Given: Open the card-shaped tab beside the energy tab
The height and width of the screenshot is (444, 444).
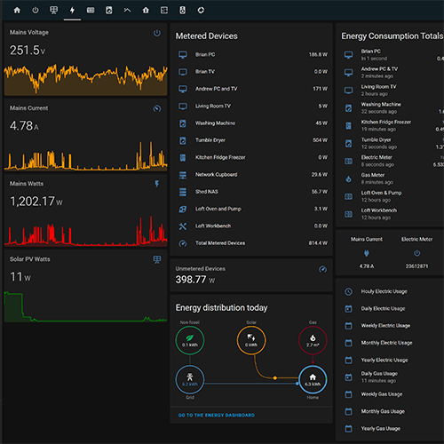Looking at the screenshot, I should coord(91,11).
